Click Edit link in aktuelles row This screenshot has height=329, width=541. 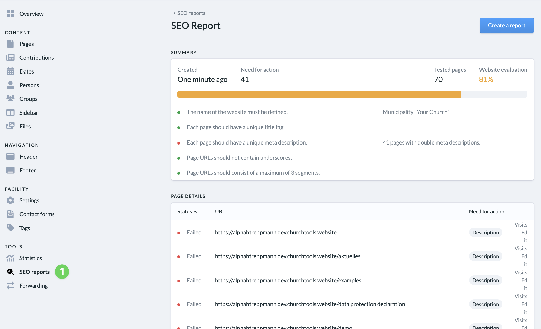coord(524,260)
